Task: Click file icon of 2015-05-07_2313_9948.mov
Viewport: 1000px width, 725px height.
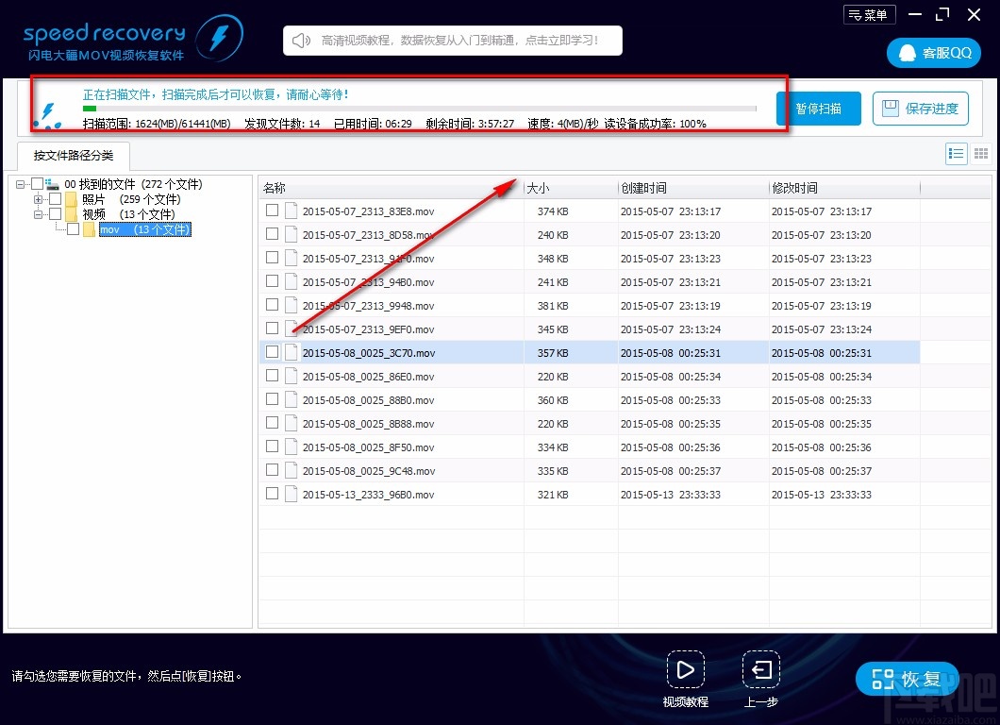Action: [292, 305]
